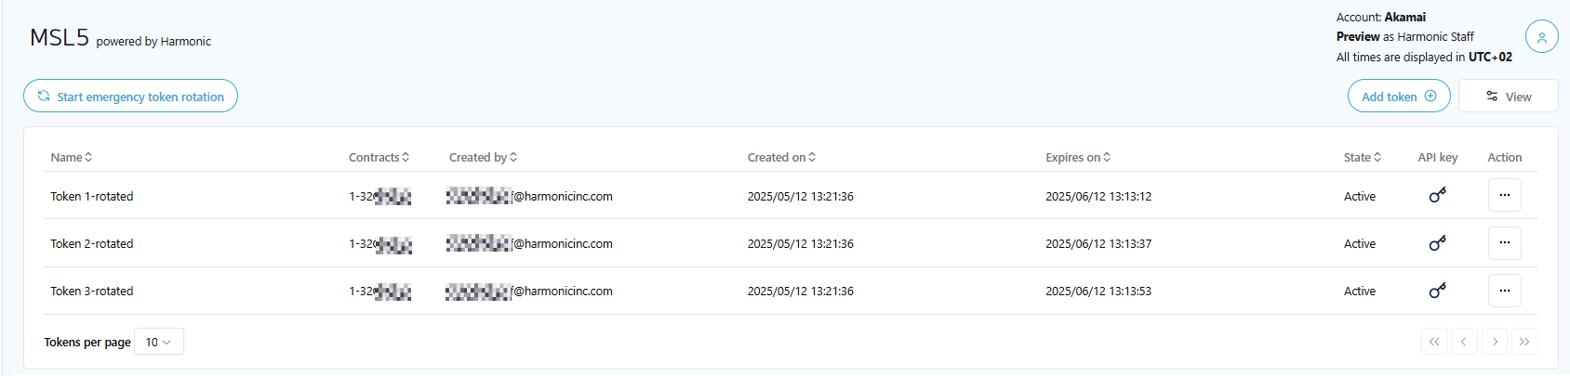Select the Token 2-rotated row name
The height and width of the screenshot is (376, 1570).
pos(92,243)
